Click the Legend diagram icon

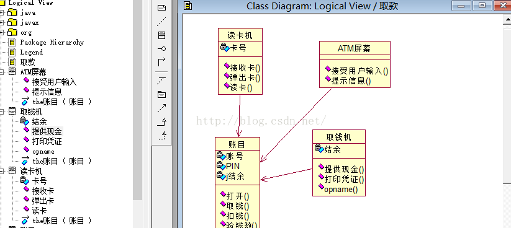click(12, 52)
